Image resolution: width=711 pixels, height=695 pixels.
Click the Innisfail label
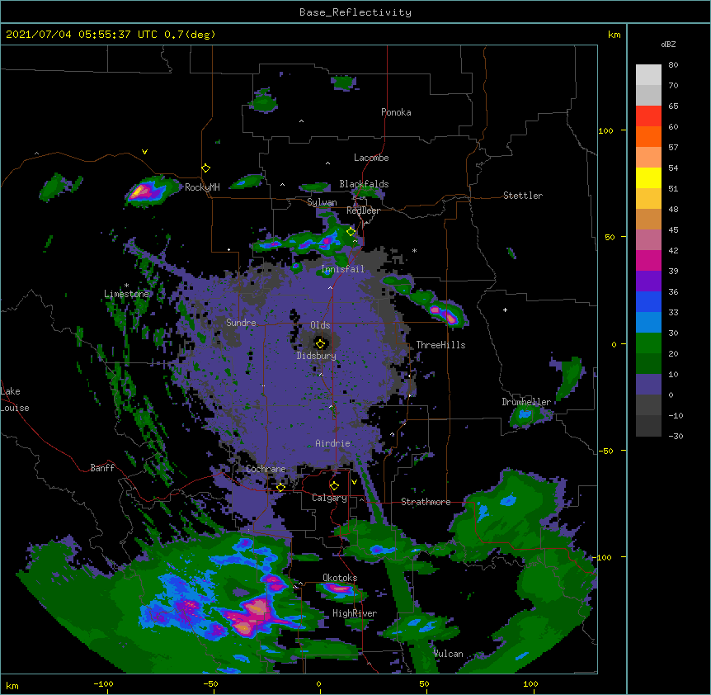pyautogui.click(x=342, y=269)
